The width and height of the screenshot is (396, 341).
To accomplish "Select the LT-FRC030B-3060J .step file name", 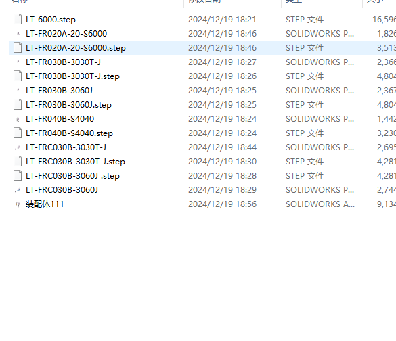I will [72, 176].
